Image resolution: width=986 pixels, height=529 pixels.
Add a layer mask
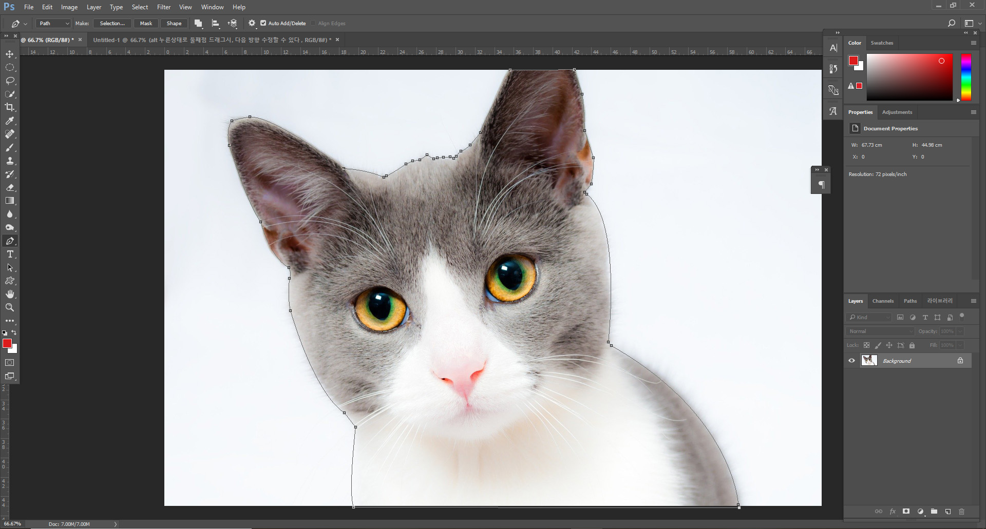(x=906, y=512)
